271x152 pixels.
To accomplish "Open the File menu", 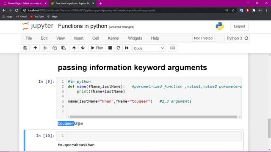I will pos(29,38).
